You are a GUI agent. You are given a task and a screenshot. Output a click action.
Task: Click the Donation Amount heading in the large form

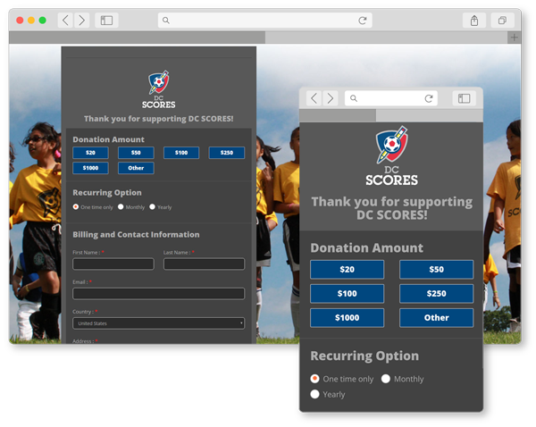coord(108,139)
